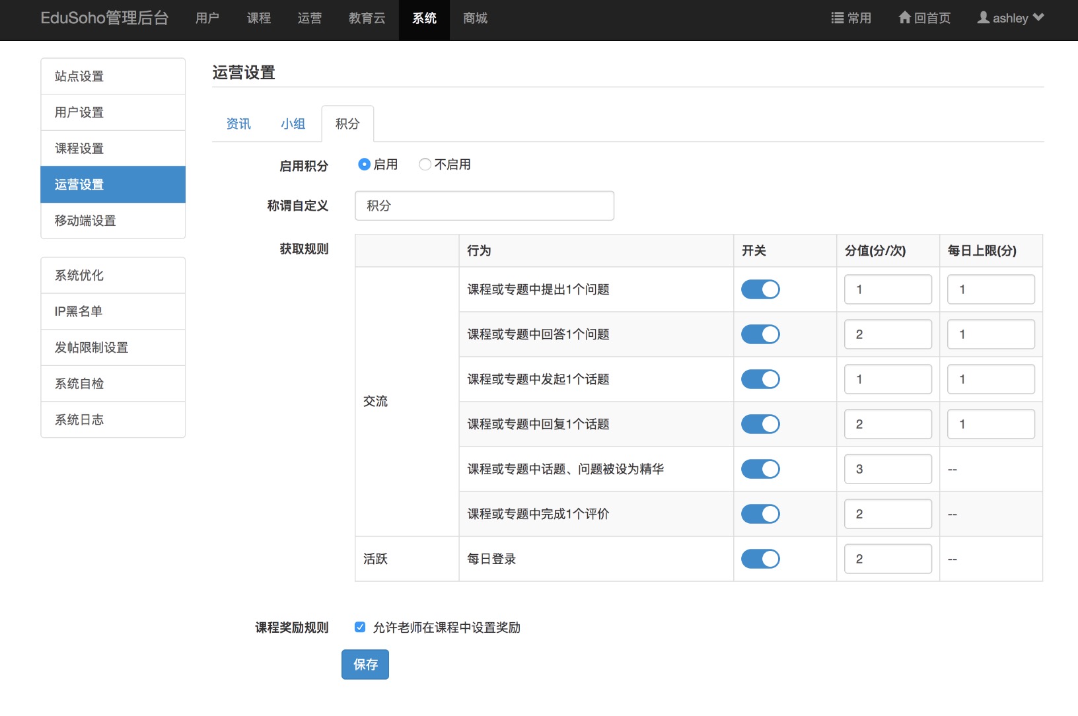Open 系统日志 in the sidebar
Image resolution: width=1078 pixels, height=716 pixels.
click(113, 419)
